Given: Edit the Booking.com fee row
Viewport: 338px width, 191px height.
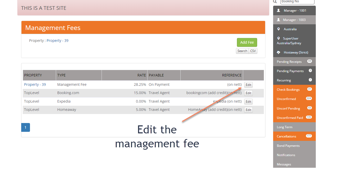Looking at the screenshot, I should tap(248, 93).
